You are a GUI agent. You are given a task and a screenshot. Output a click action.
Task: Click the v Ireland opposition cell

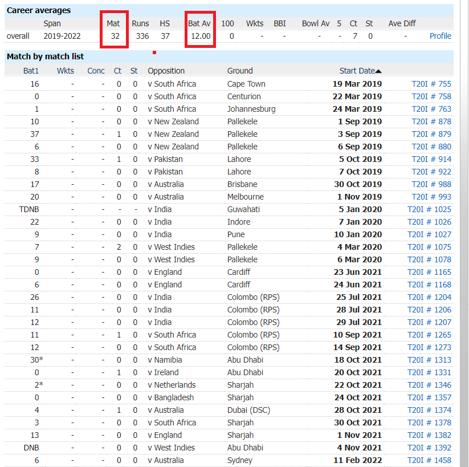[x=163, y=373]
